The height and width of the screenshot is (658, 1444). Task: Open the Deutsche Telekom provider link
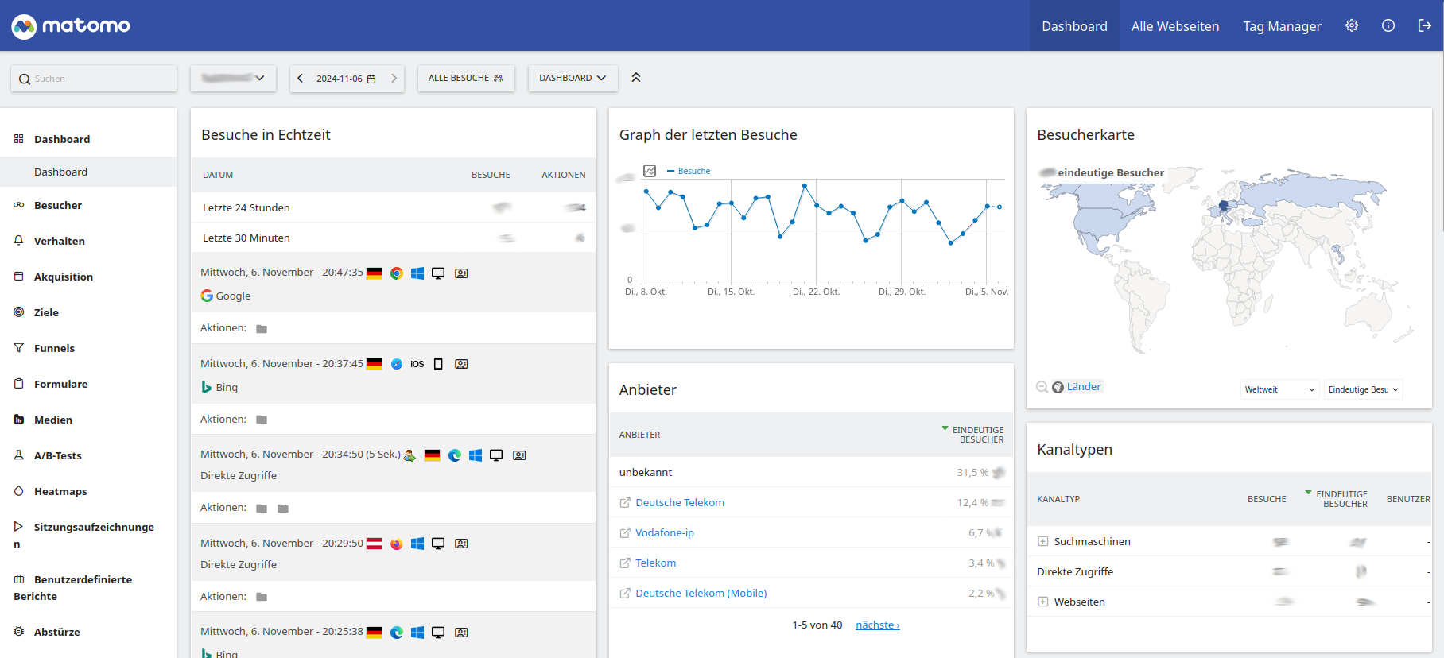coord(679,502)
